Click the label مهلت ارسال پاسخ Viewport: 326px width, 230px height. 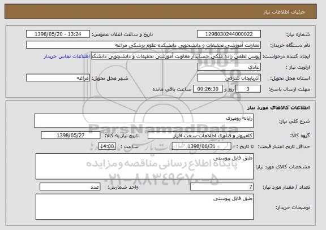[289, 89]
